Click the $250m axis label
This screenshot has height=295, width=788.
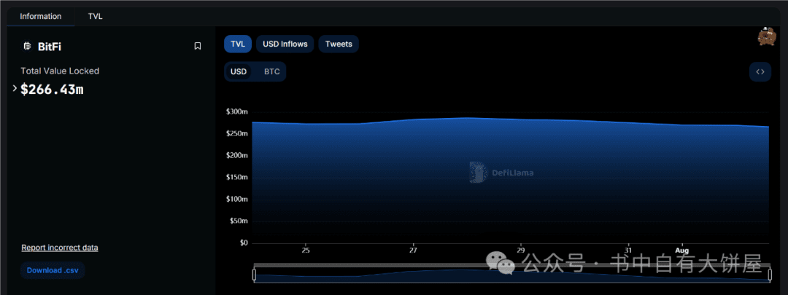(237, 133)
